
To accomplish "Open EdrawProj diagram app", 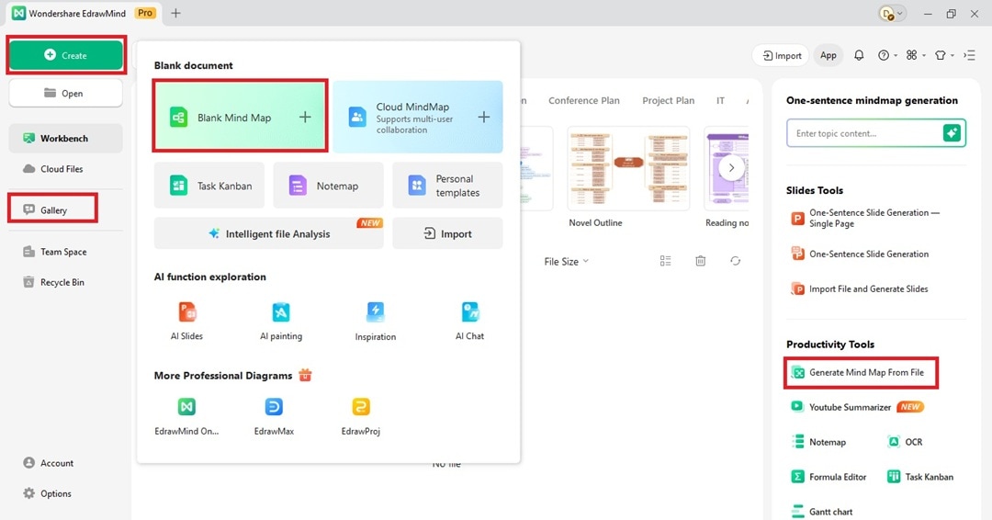I will click(361, 415).
